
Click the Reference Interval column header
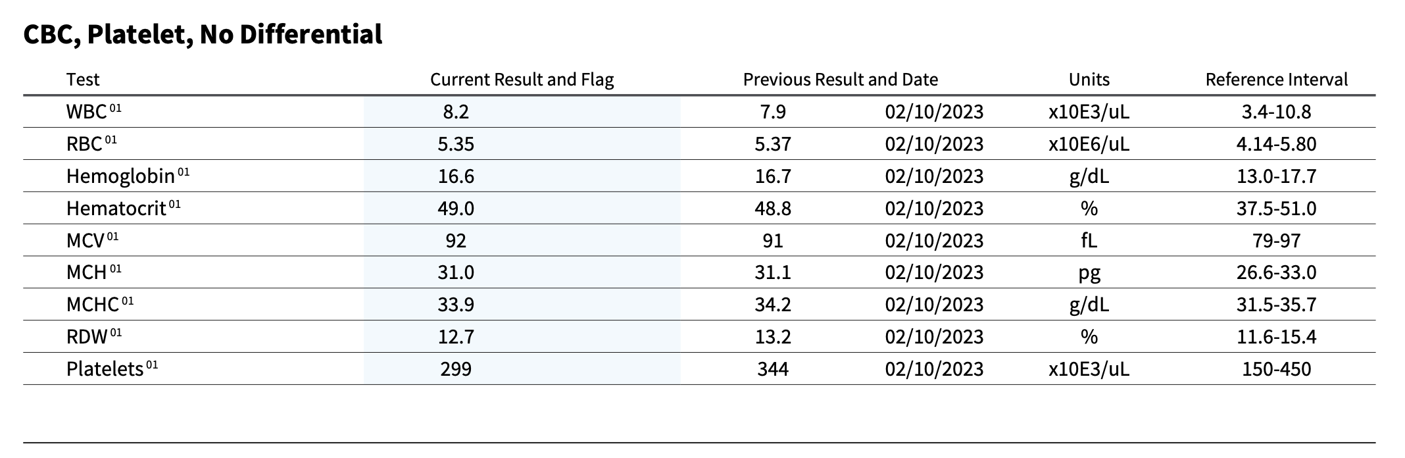click(x=1277, y=80)
